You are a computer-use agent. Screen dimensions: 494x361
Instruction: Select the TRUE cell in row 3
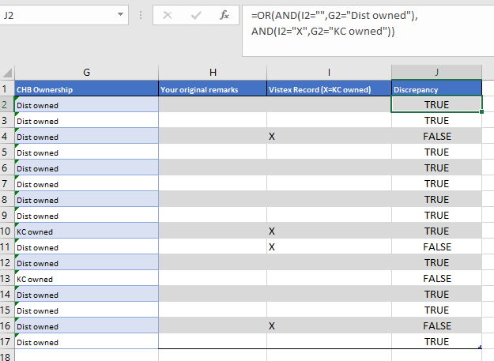pyautogui.click(x=436, y=121)
